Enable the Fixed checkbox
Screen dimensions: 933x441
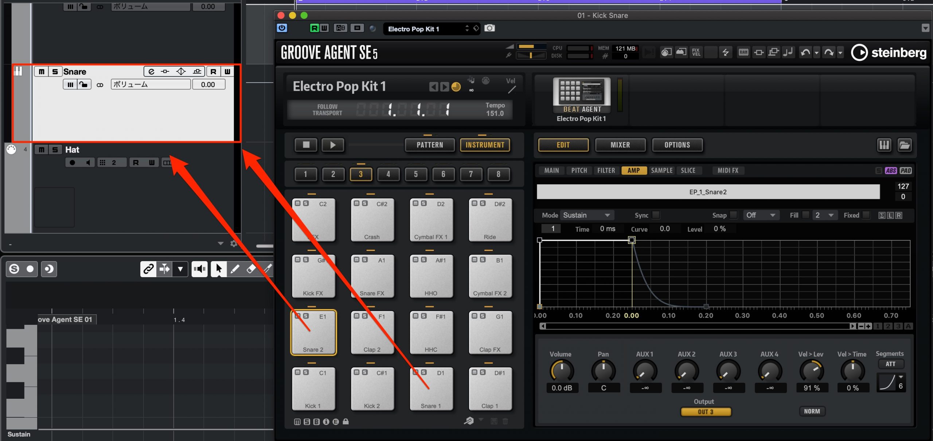click(x=867, y=215)
